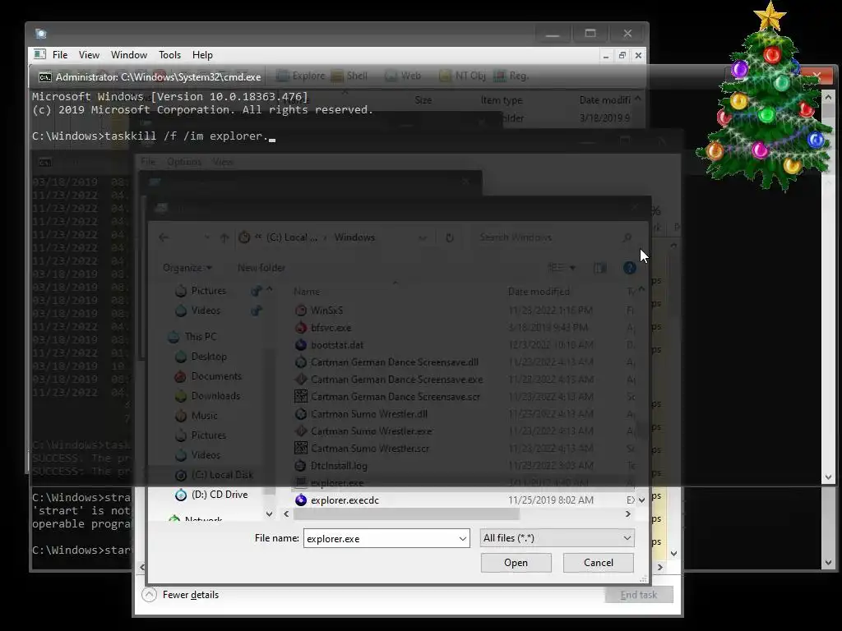
Task: Open the View menu in the main window
Action: point(89,55)
